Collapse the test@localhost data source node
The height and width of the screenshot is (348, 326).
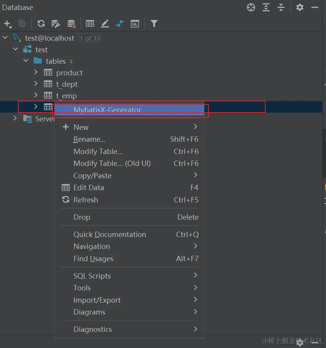pyautogui.click(x=5, y=38)
